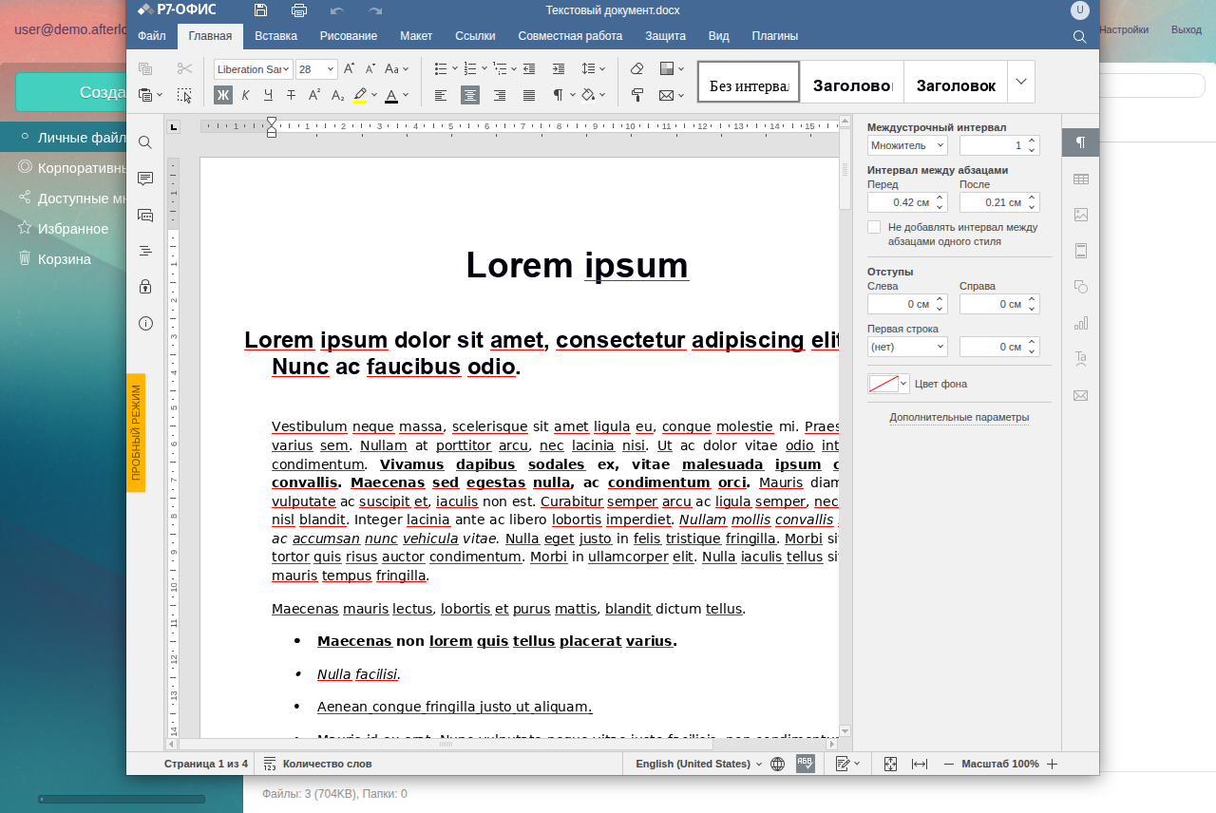Image resolution: width=1216 pixels, height=813 pixels.
Task: Click Дополнительные параметры link
Action: pos(959,417)
